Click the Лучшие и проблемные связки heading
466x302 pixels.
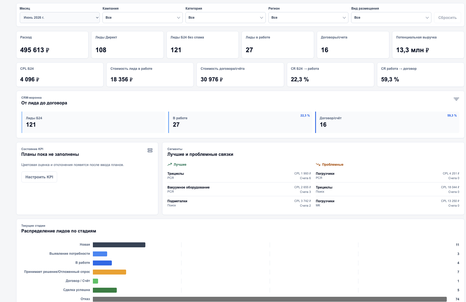tap(200, 154)
